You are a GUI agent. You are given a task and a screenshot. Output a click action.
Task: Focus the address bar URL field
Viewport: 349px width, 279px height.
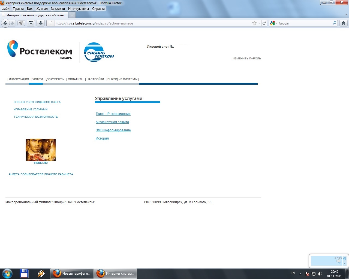[x=153, y=23]
